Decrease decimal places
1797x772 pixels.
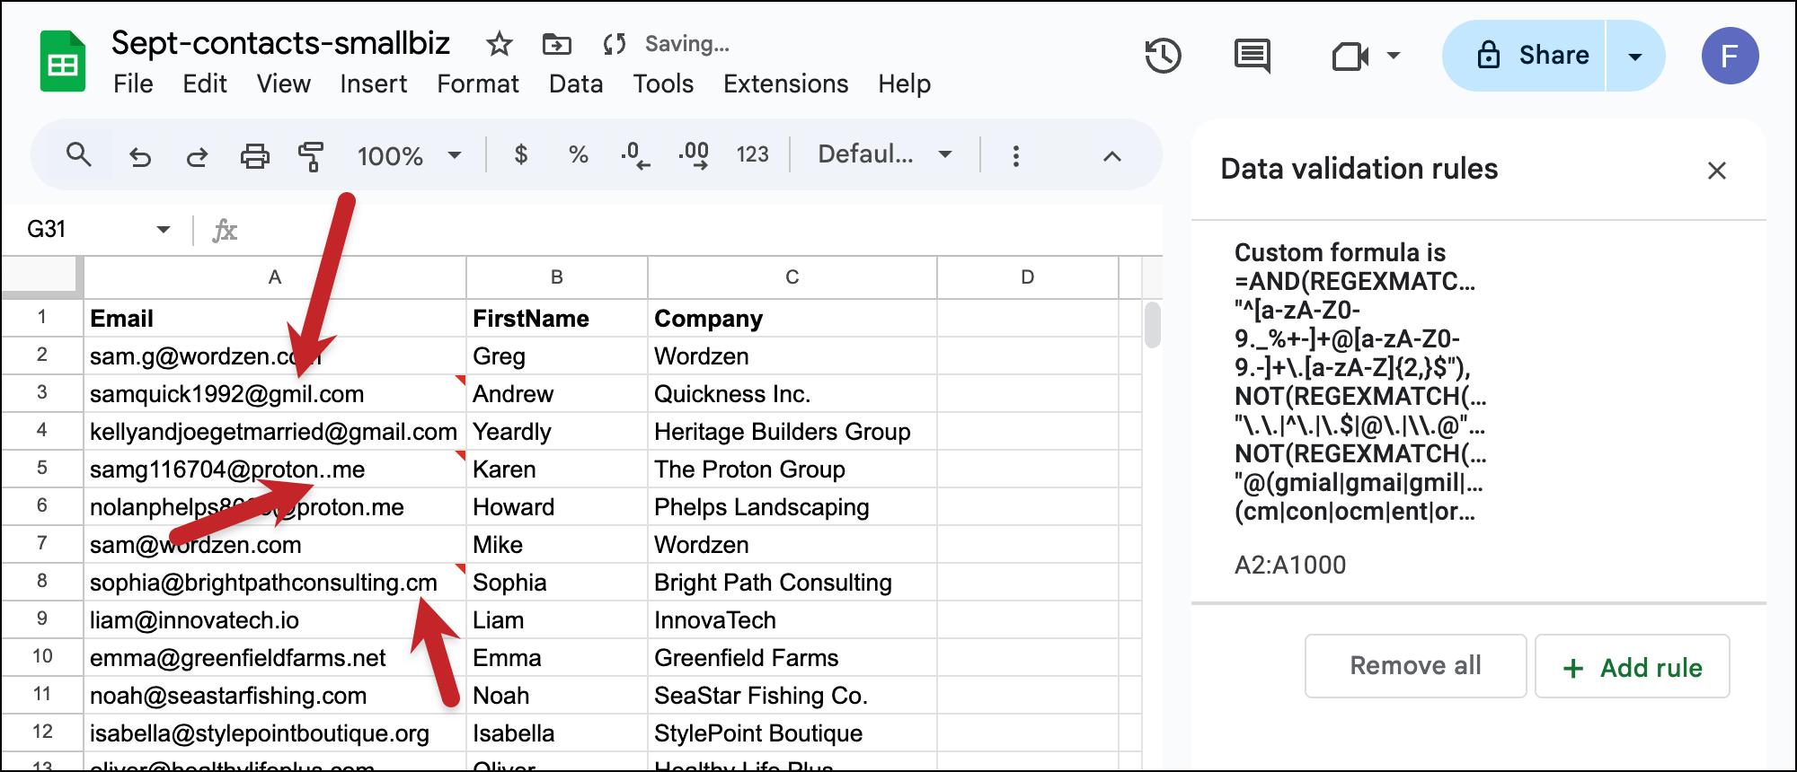pyautogui.click(x=635, y=155)
